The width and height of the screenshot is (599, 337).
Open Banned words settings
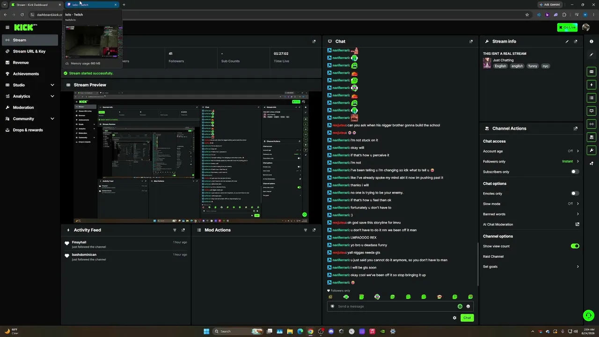[x=531, y=214]
